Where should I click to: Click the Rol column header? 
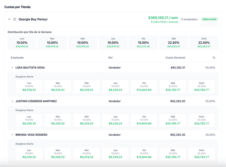click(x=110, y=57)
